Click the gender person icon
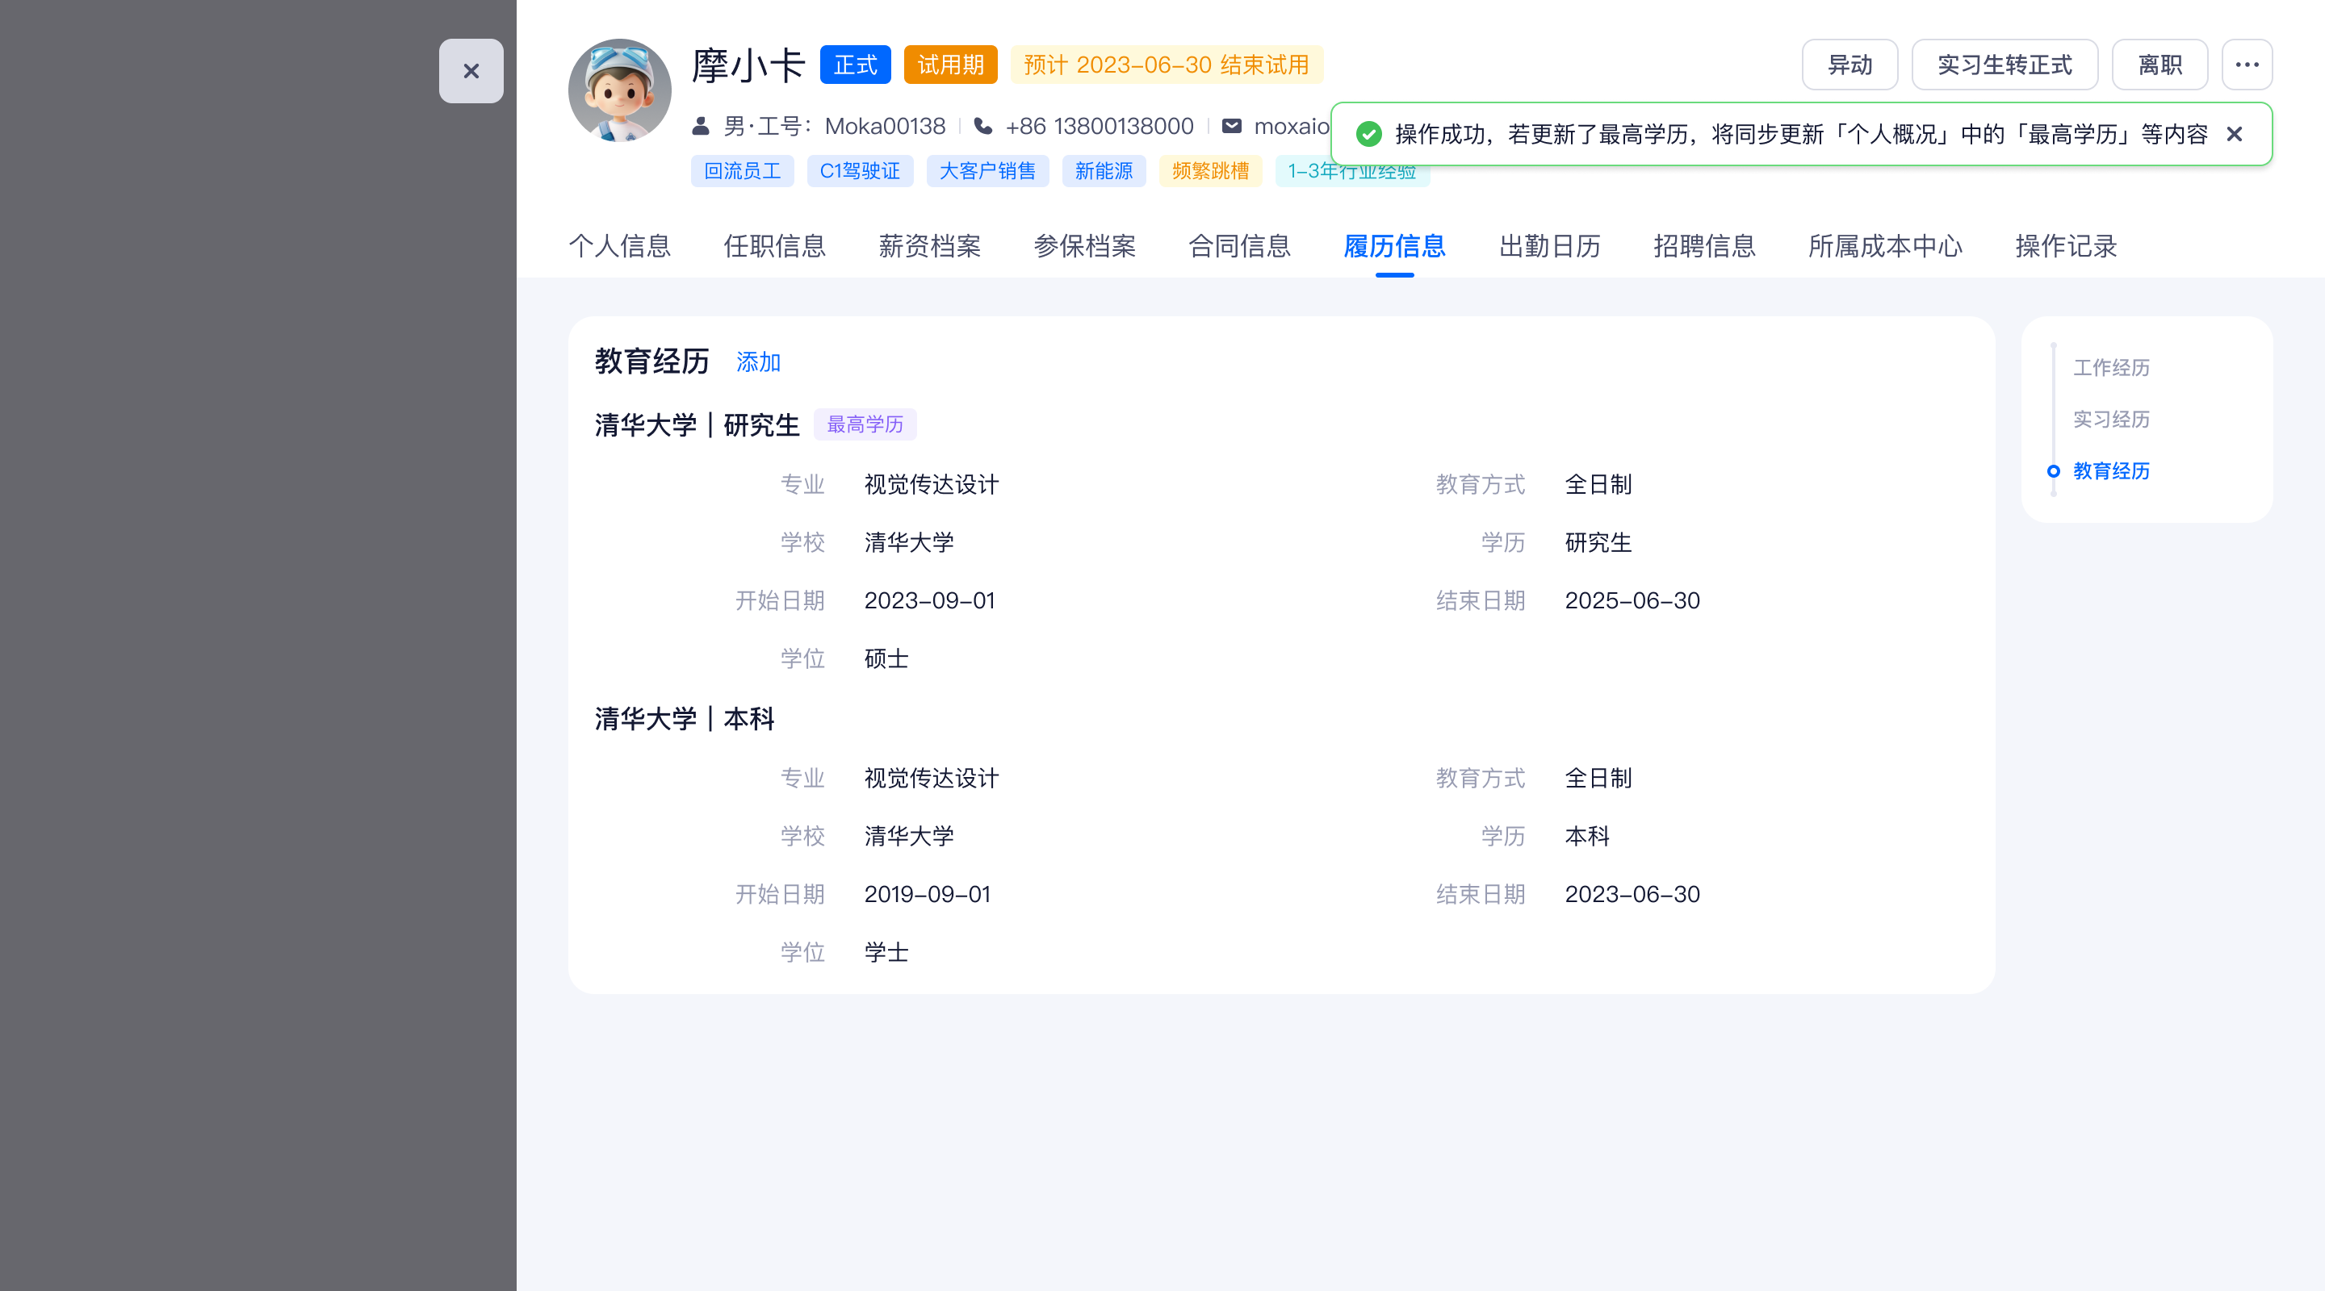 [x=701, y=127]
